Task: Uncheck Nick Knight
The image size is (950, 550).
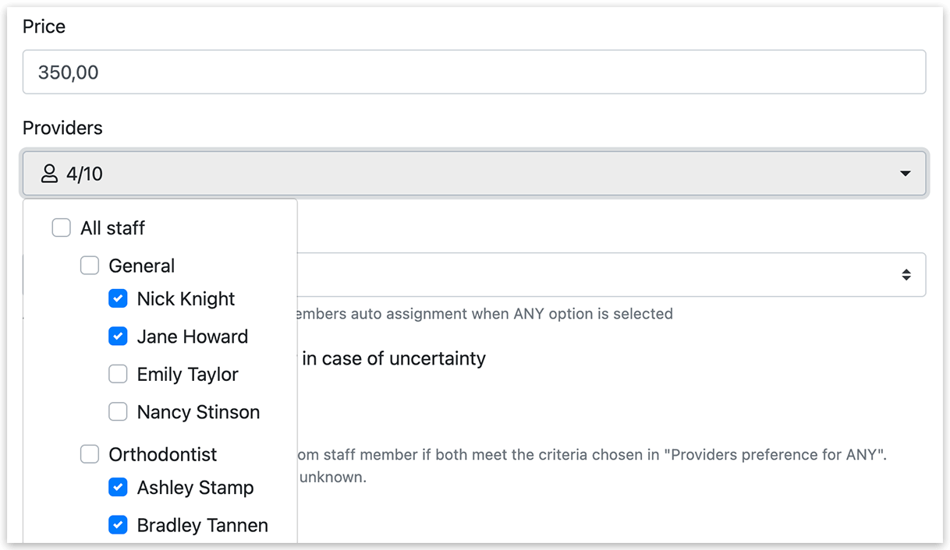Action: point(118,299)
